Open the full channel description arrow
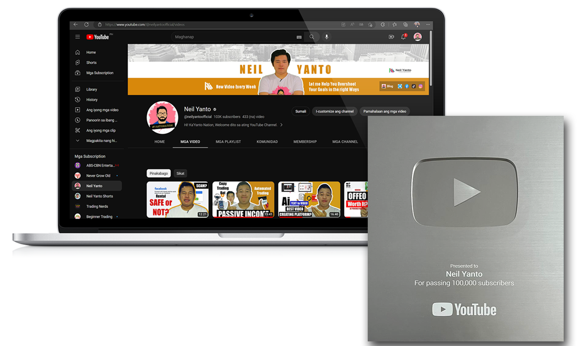The image size is (577, 346). (282, 124)
